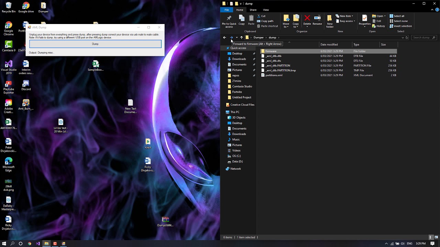Select the _aml_dtb.dts file
The height and width of the screenshot is (247, 440).
[x=328, y=61]
